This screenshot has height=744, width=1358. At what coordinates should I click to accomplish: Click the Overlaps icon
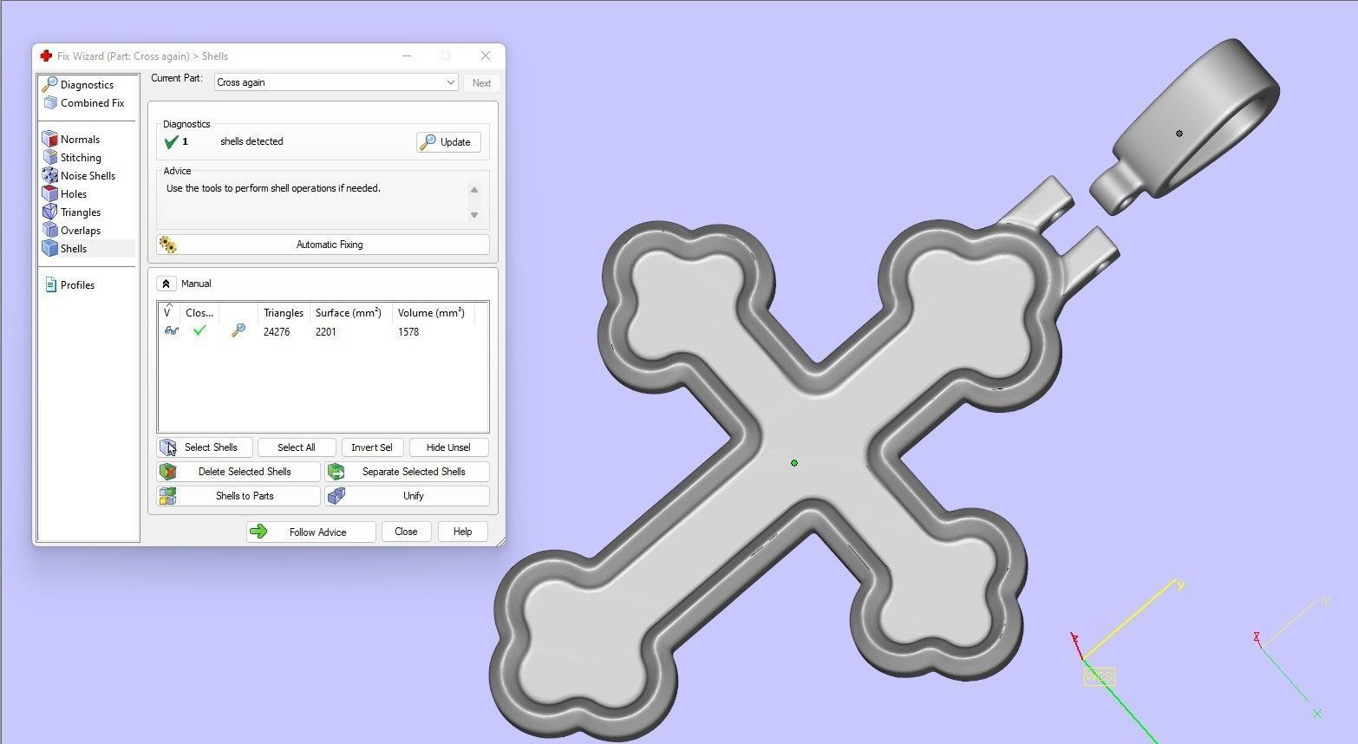(50, 230)
